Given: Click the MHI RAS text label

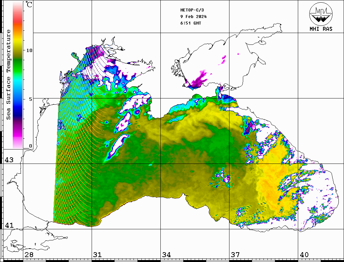Looking at the screenshot, I should [x=321, y=29].
